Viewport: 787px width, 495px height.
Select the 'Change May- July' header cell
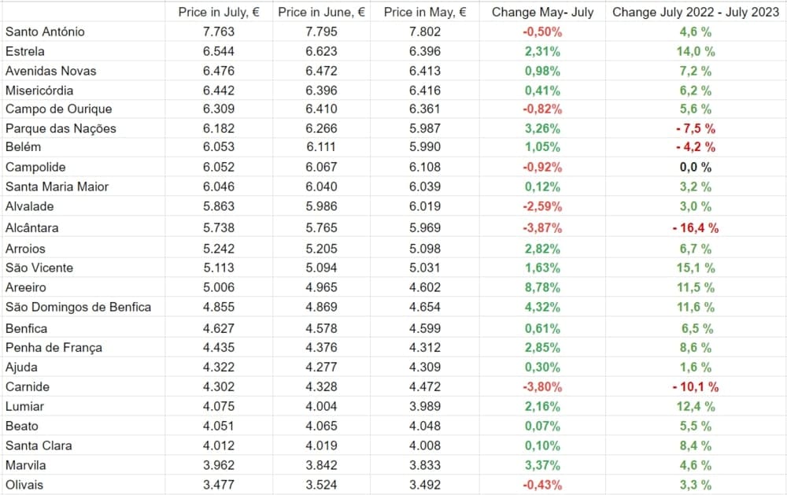542,12
